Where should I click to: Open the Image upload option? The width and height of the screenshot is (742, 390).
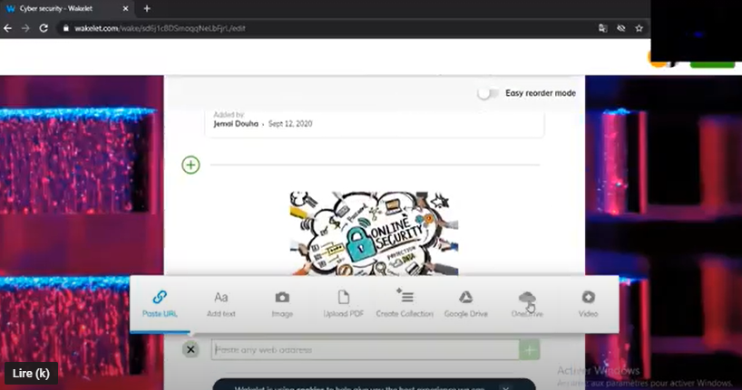(x=282, y=304)
